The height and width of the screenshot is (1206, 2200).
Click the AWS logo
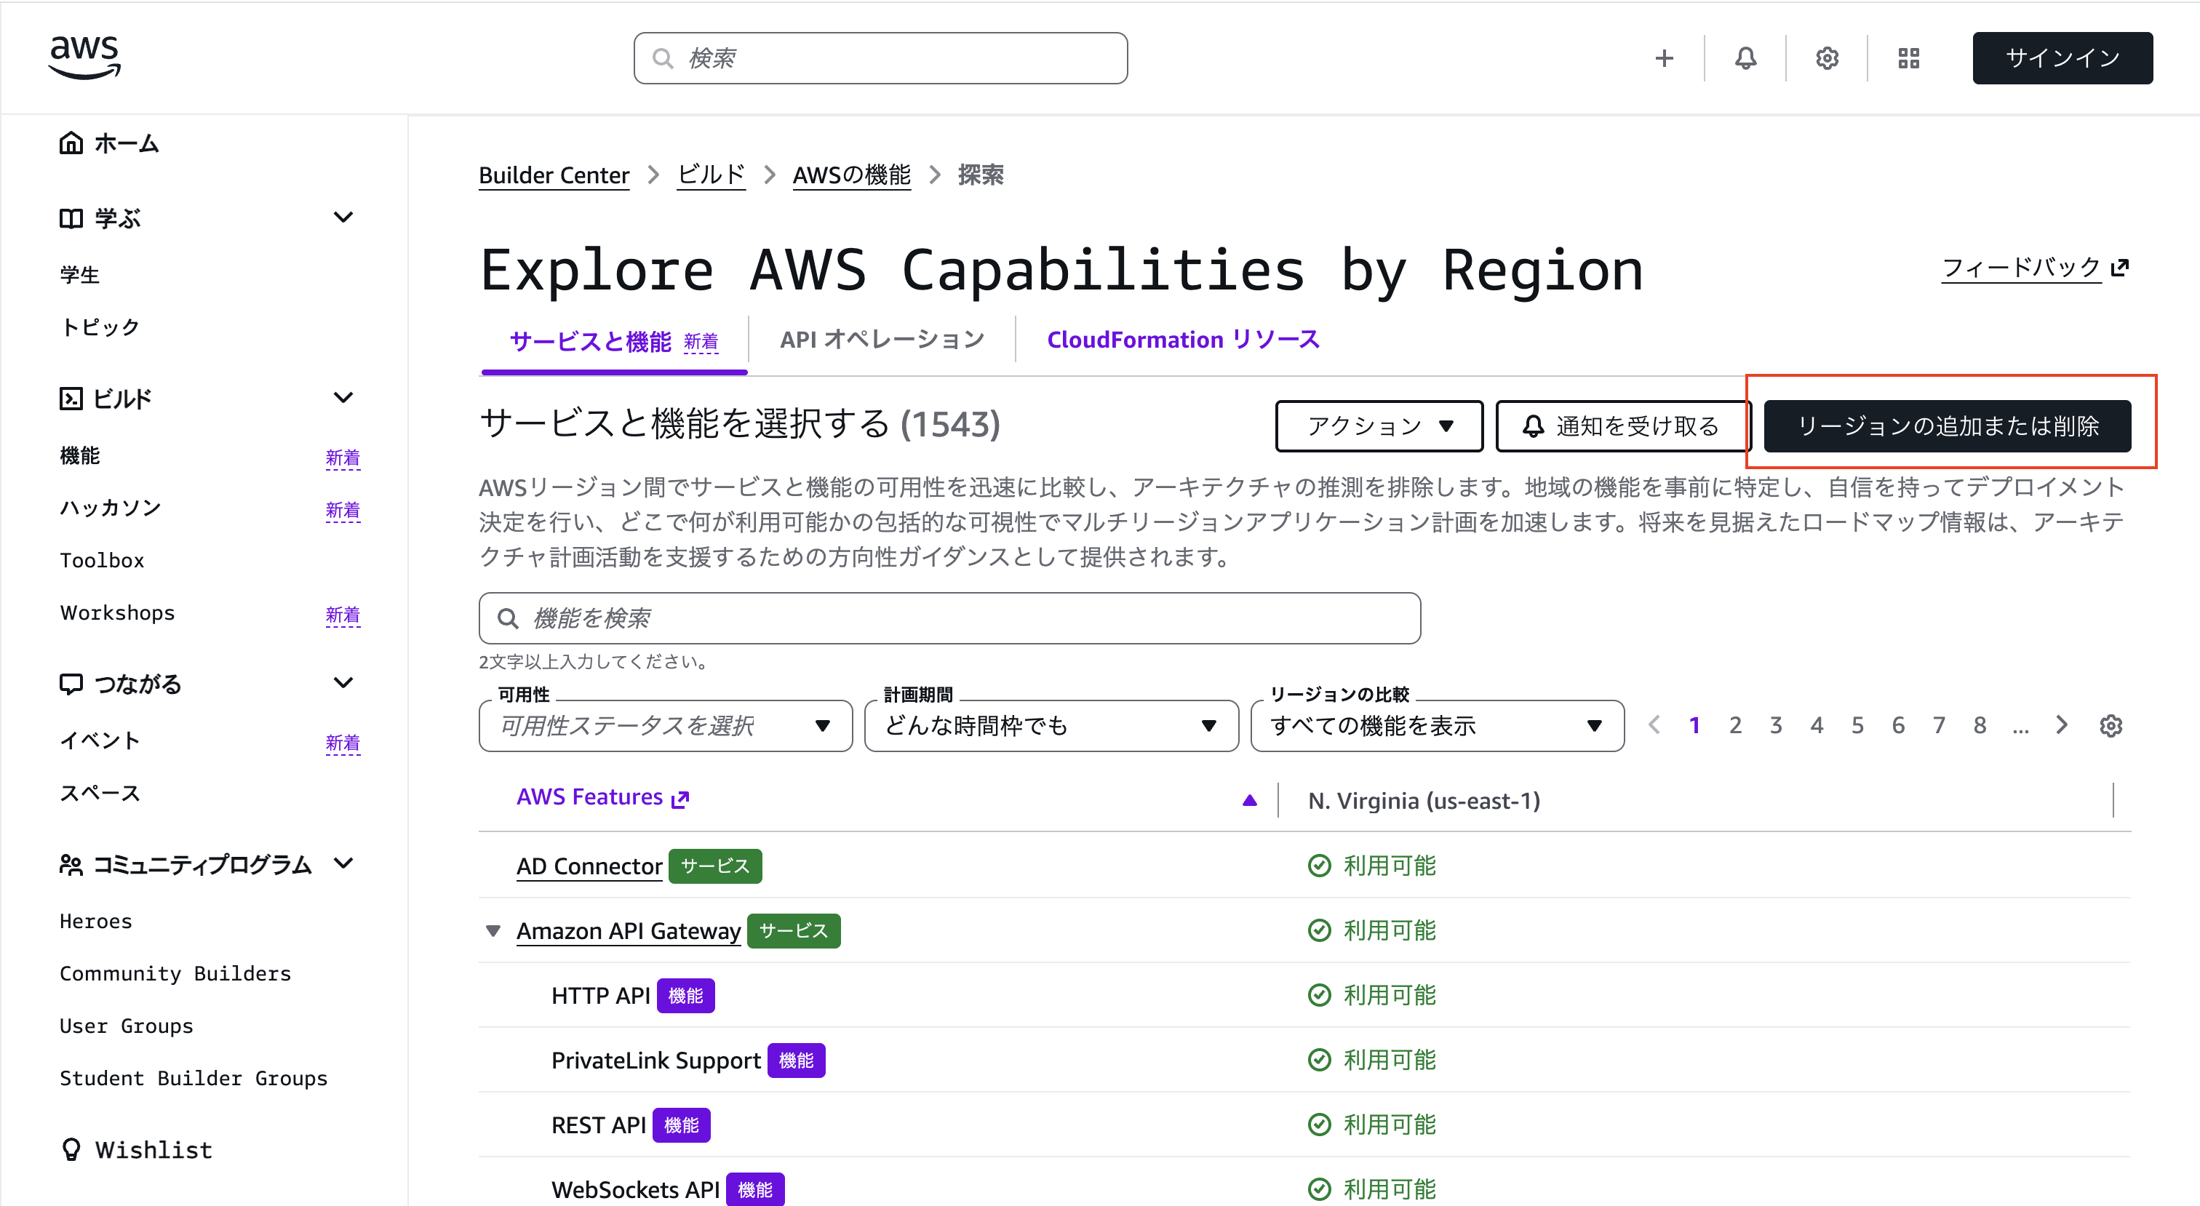pos(84,57)
